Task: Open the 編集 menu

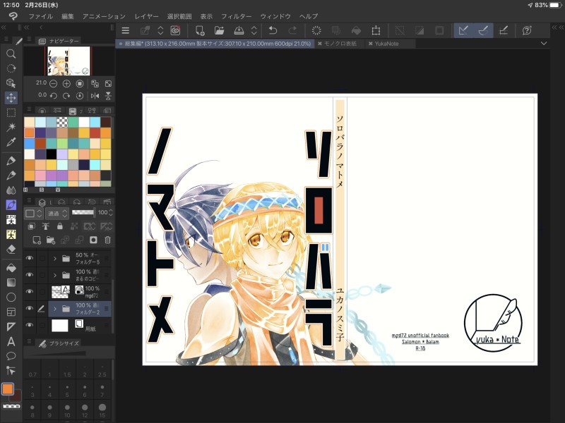Action: point(67,16)
